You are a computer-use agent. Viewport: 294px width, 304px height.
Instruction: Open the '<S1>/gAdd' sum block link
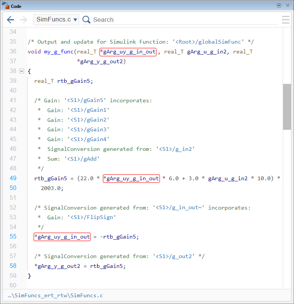tap(82, 159)
